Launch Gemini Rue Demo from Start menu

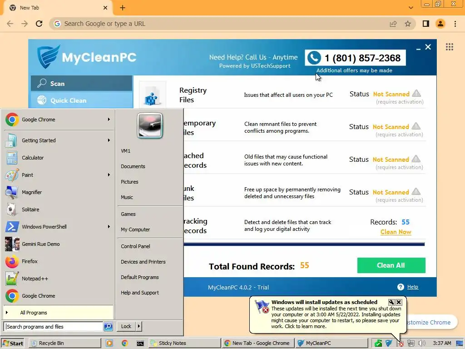click(58, 244)
